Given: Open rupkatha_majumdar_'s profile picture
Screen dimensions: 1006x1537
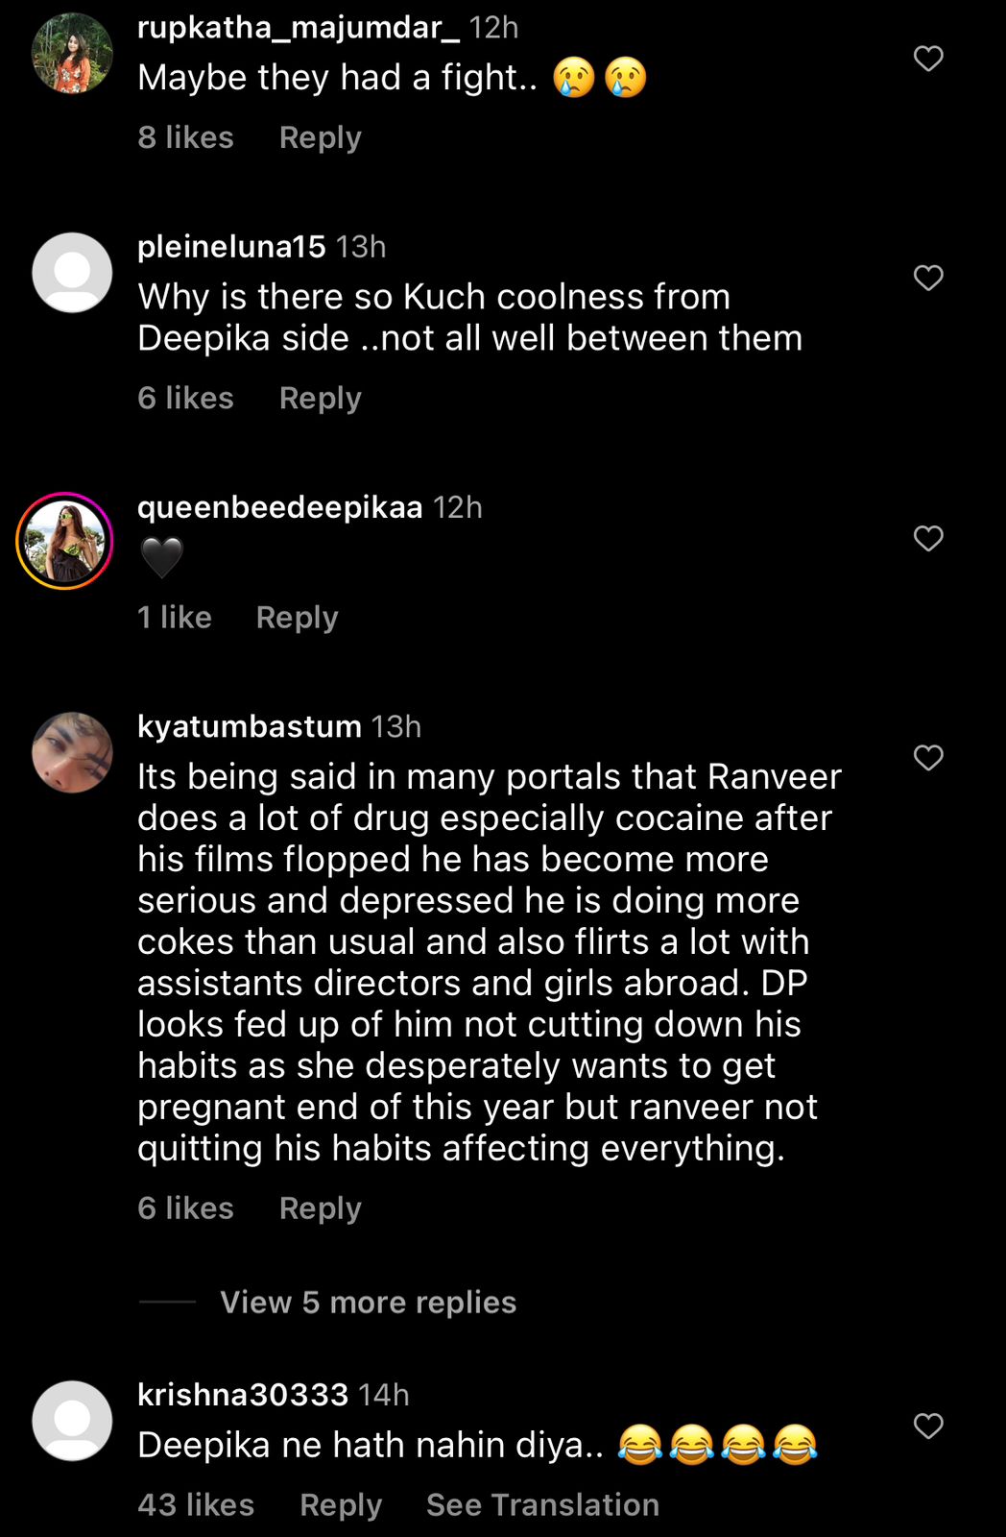Looking at the screenshot, I should coord(72,54).
